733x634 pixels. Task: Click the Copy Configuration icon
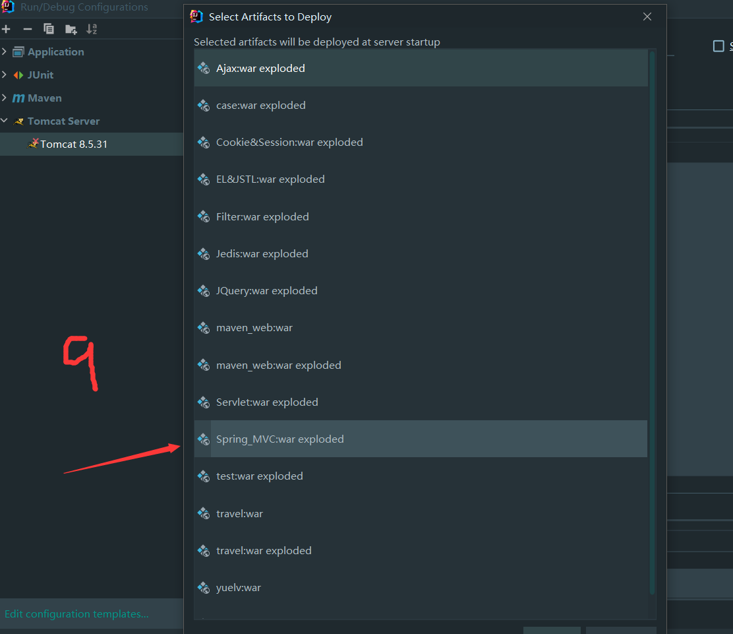48,28
